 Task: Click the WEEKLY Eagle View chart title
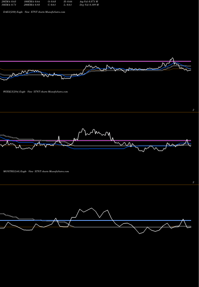[x=35, y=92]
